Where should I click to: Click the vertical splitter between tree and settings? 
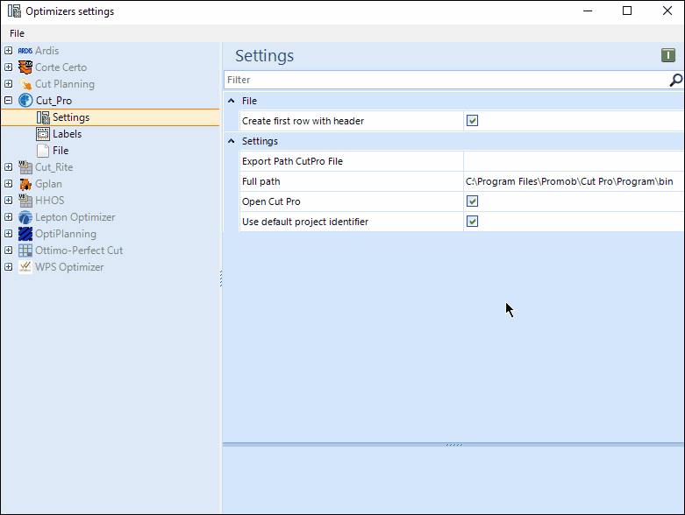tap(221, 279)
